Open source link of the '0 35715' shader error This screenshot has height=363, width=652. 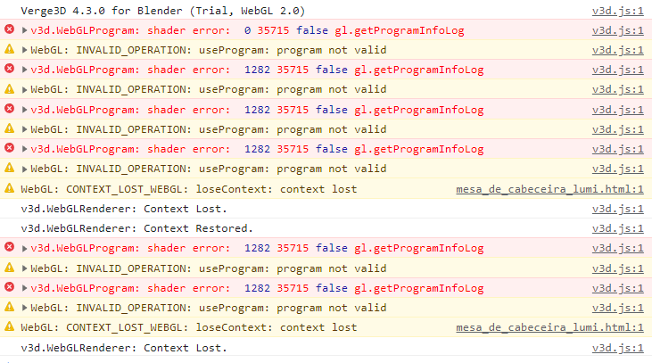pyautogui.click(x=617, y=30)
